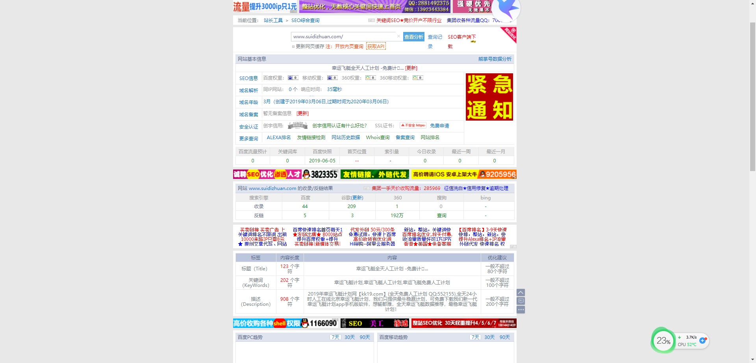Image resolution: width=756 pixels, height=363 pixels.
Task: Click the SSL 不安全 https warning badge
Action: click(x=413, y=125)
